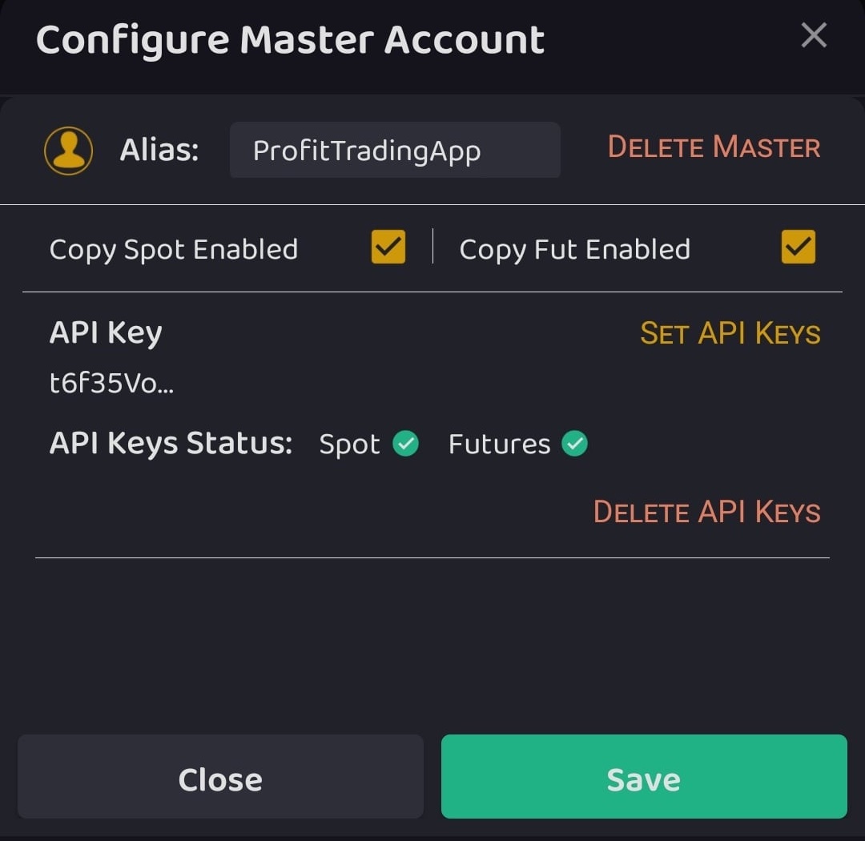Open Set API Keys
The image size is (865, 841).
[730, 333]
